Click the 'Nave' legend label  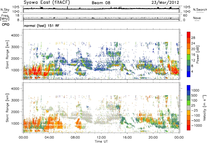[x=197, y=18]
